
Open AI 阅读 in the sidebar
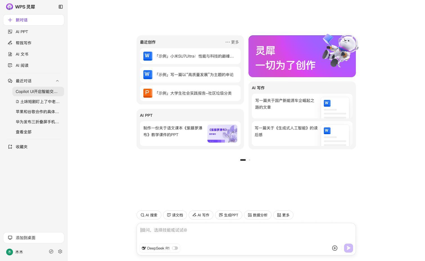(x=22, y=65)
